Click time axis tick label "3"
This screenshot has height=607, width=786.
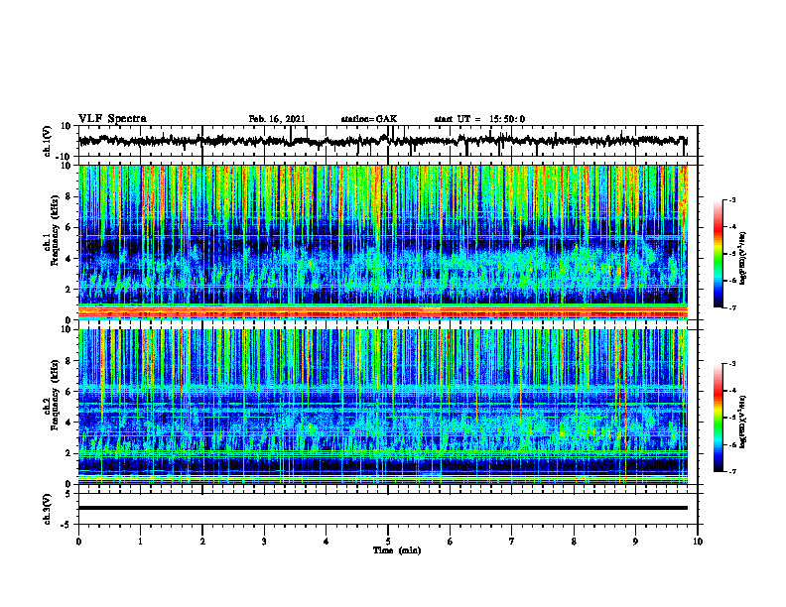[264, 542]
